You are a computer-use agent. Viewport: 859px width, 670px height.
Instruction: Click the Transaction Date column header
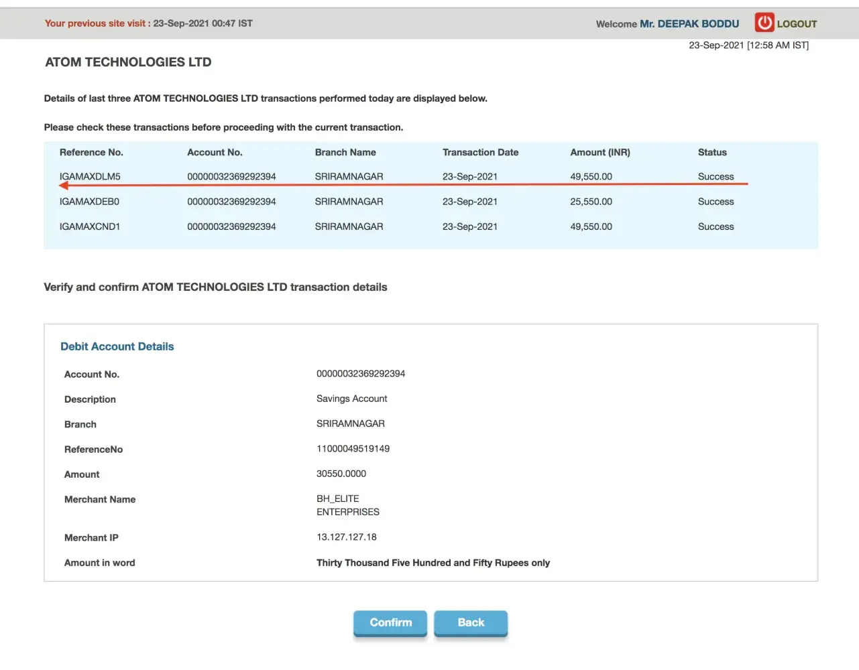coord(480,152)
